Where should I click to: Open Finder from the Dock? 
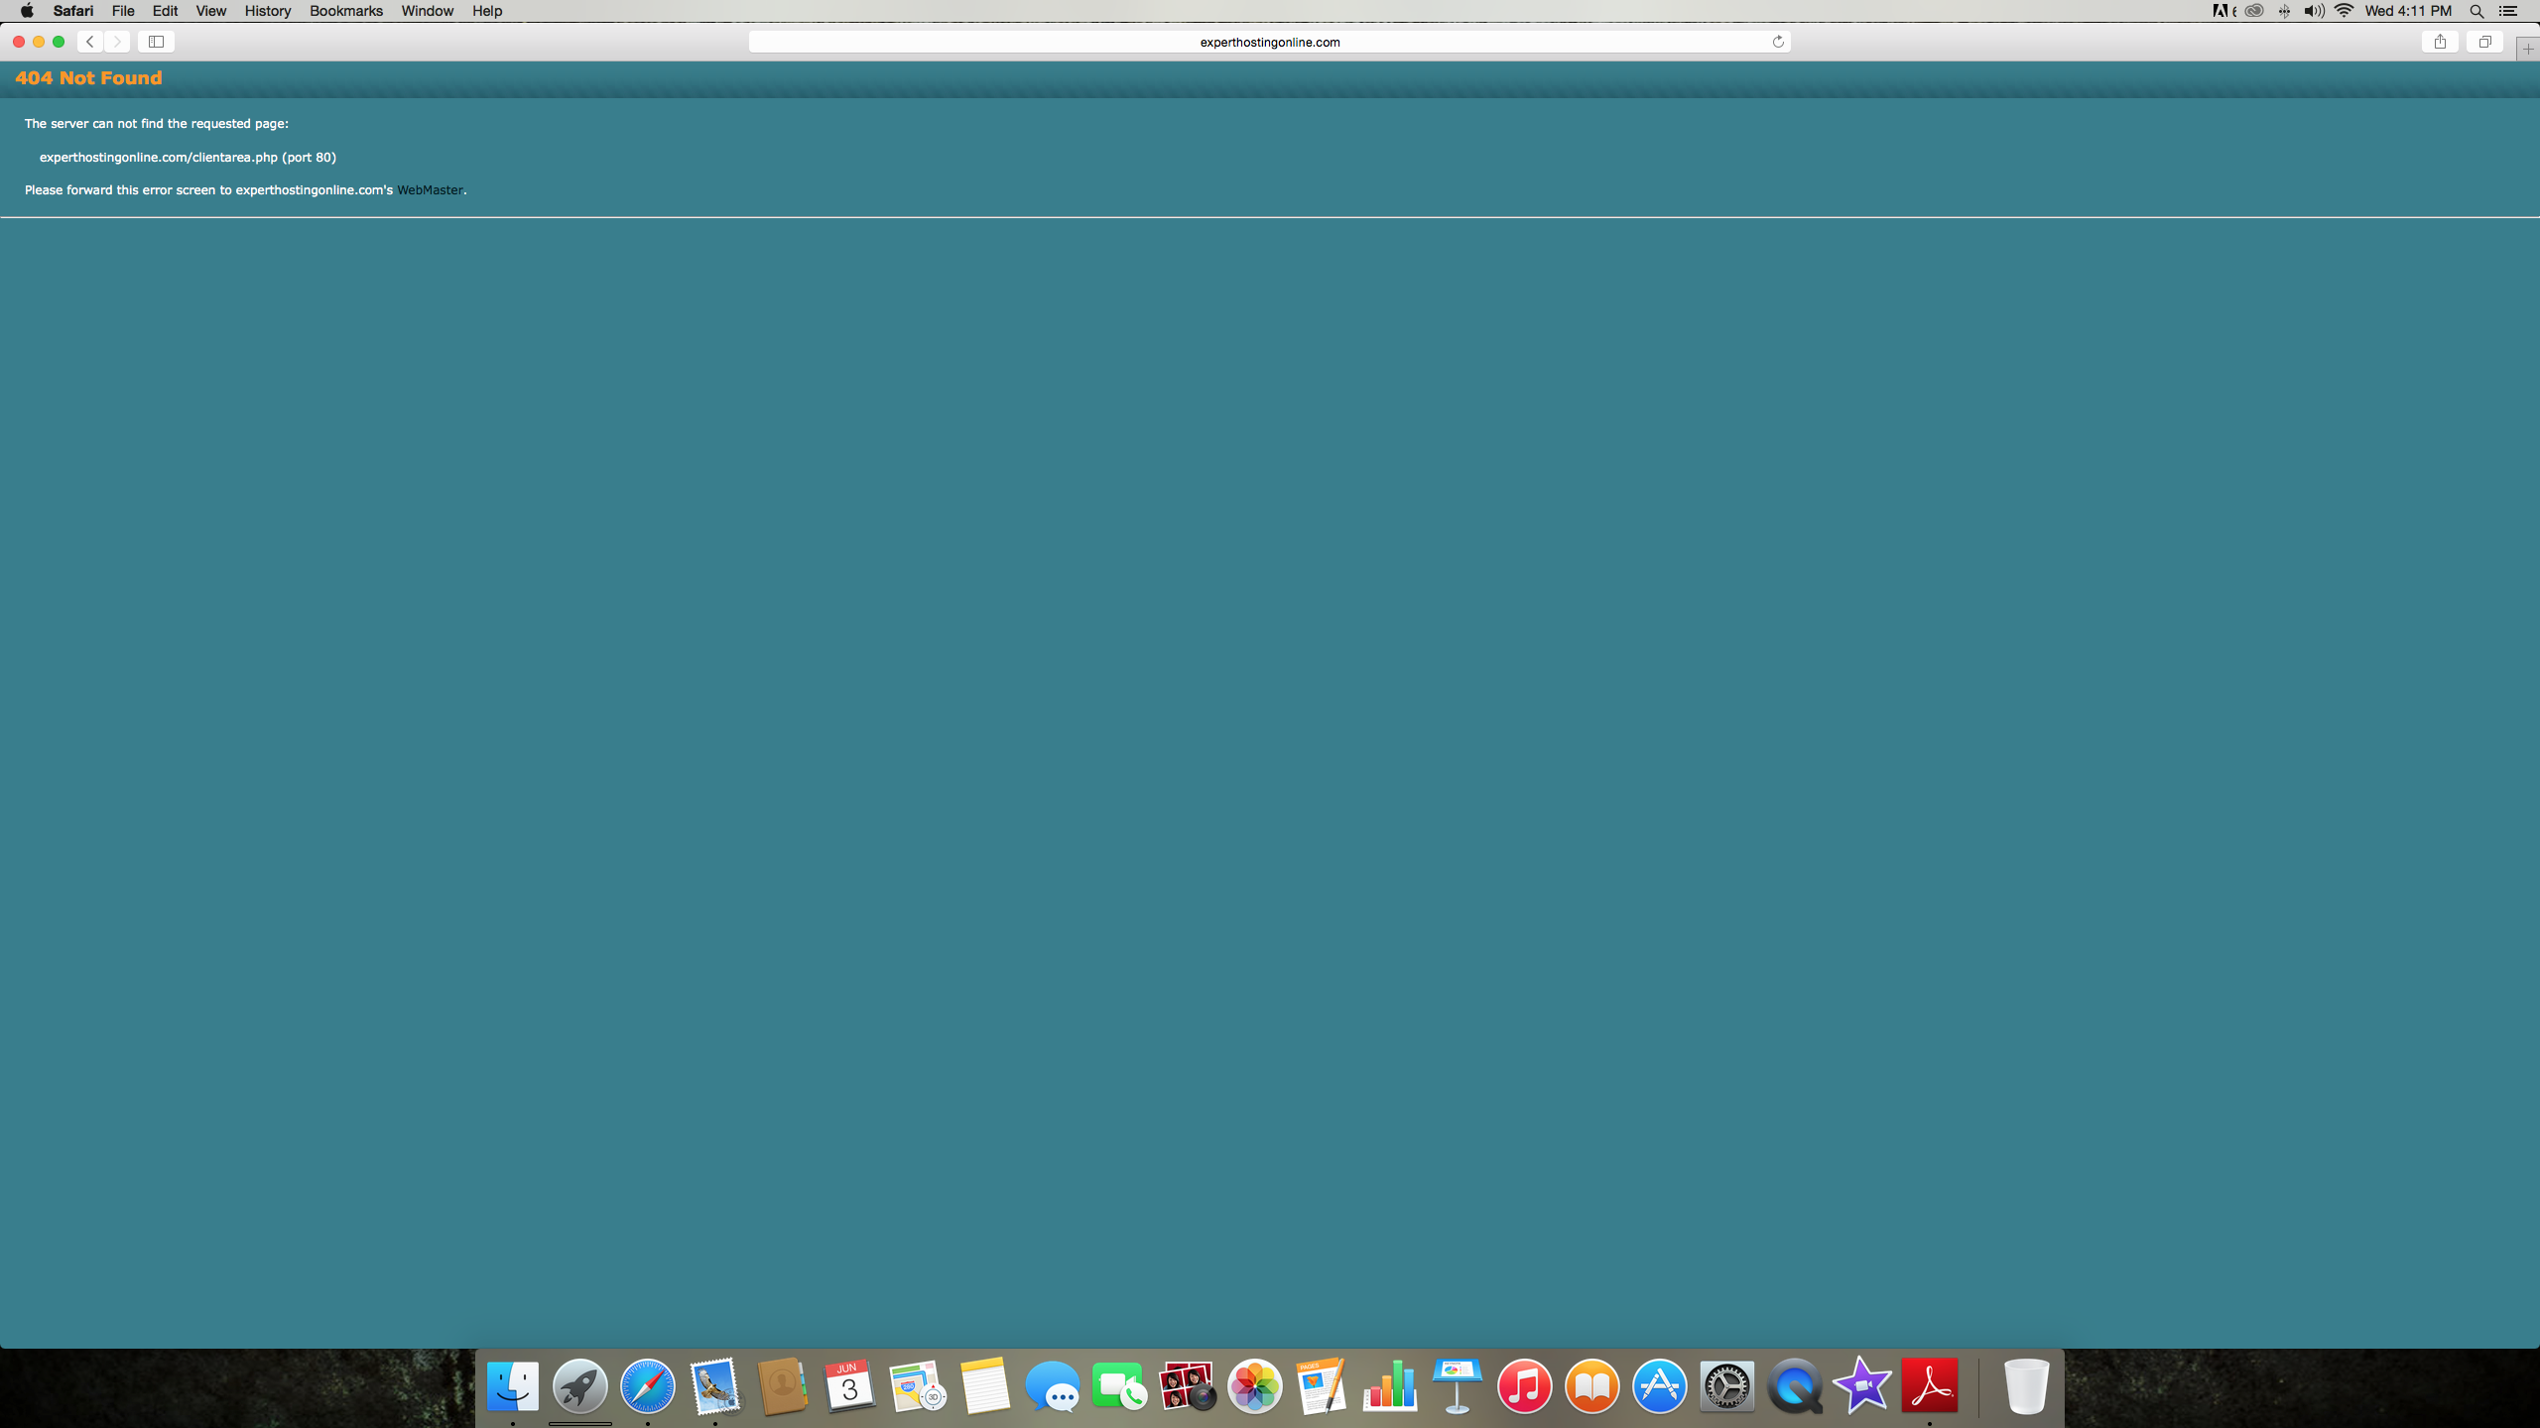[513, 1385]
